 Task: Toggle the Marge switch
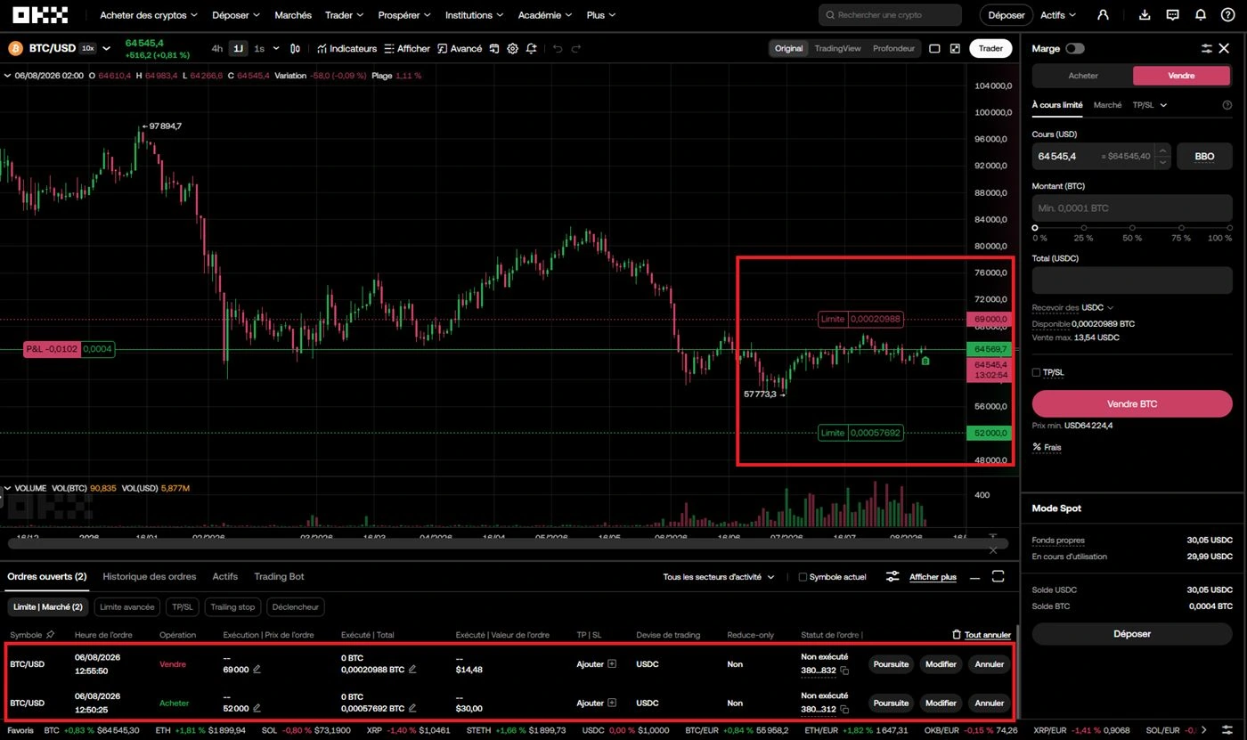(1075, 49)
